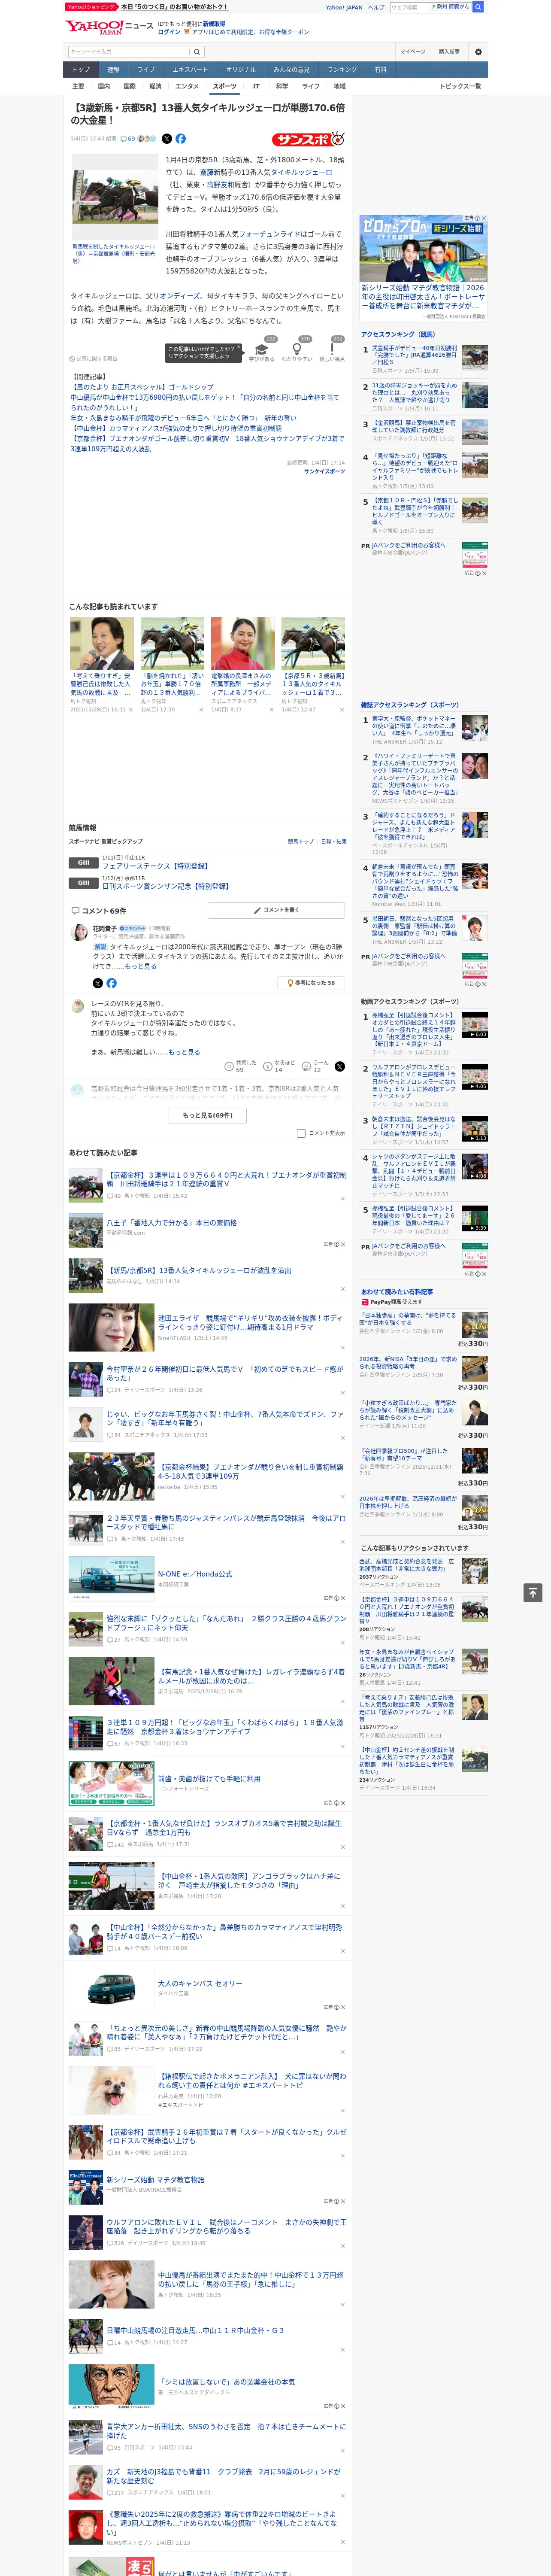Viewport: 551px width, 2576px height.
Task: Open related link 【風のたより お正月スペシャル】ゴールドシップ
Action: pos(142,387)
